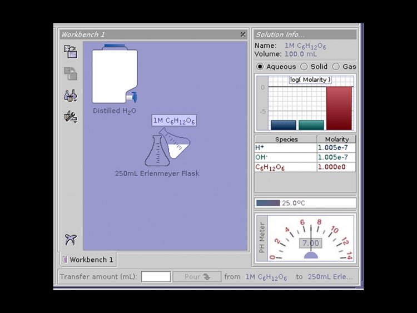Click the H+ species row
417x313 pixels.
[x=305, y=147]
